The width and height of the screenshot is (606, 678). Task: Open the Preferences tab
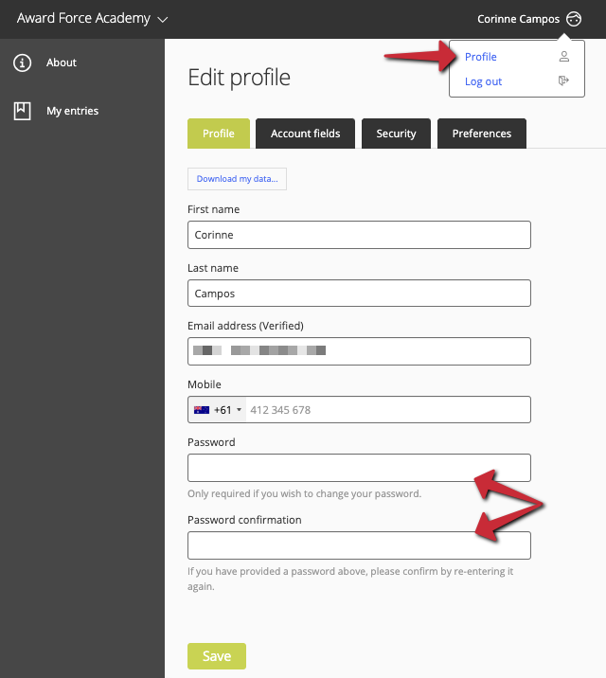(482, 134)
